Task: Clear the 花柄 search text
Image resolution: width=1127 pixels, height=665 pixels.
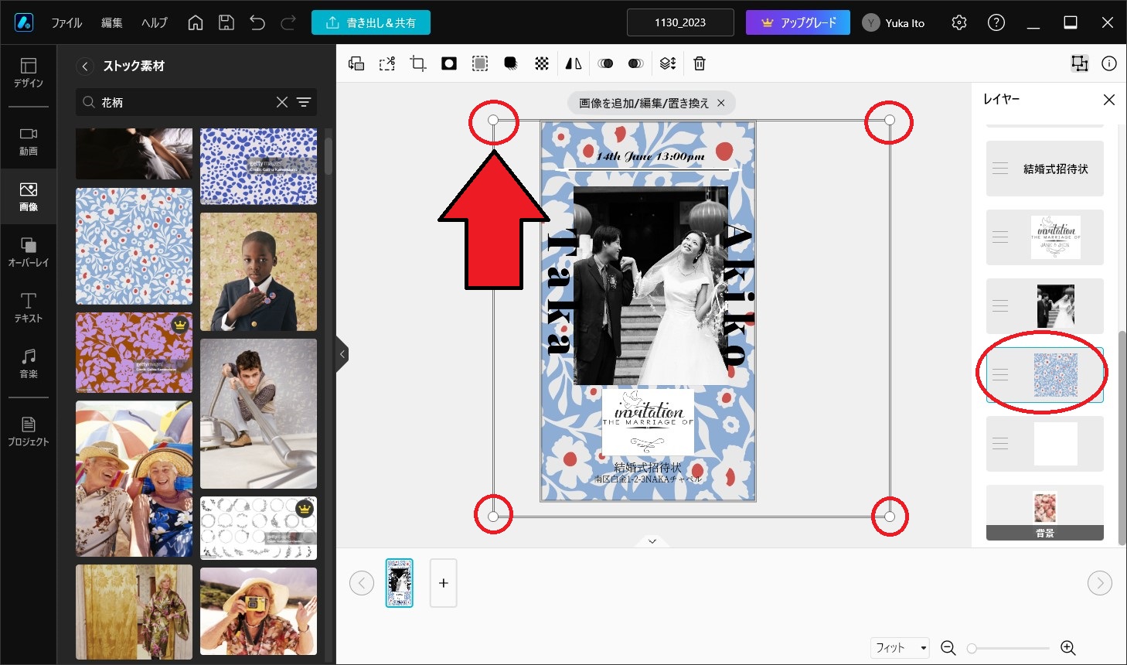Action: click(282, 102)
